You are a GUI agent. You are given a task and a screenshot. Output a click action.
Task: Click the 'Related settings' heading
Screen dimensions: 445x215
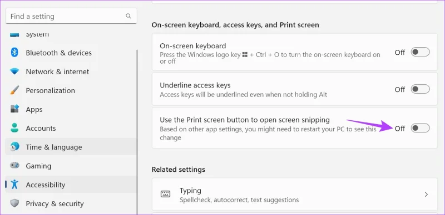click(178, 170)
